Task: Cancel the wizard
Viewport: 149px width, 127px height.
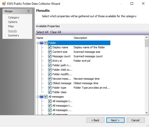Action: [x=136, y=120]
